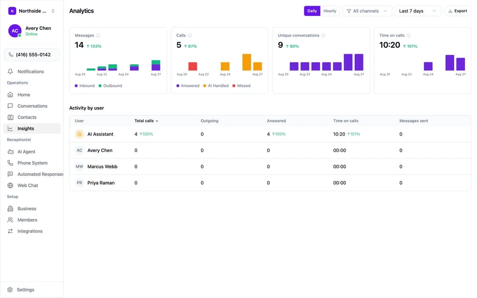477x298 pixels.
Task: Toggle Answered legend in Calls chart
Action: [x=188, y=86]
